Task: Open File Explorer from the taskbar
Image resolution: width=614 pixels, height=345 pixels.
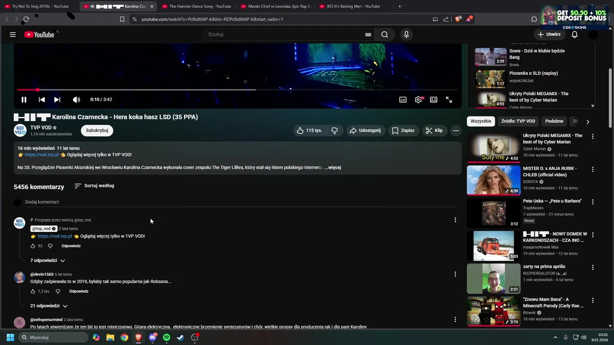Action: click(110, 337)
